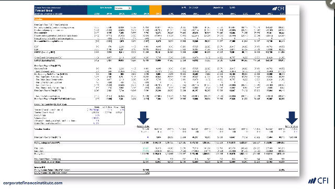335x189 pixels.
Task: Select the 'Valuation Timeline' row label
Action: point(42,129)
